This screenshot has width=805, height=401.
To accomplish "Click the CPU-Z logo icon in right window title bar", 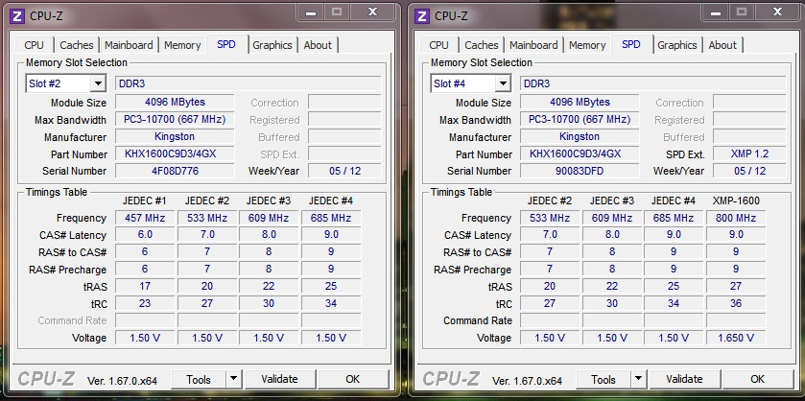I will 422,15.
